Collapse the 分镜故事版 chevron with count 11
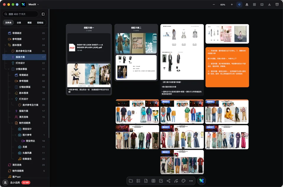The width and height of the screenshot is (283, 187). click(x=9, y=69)
